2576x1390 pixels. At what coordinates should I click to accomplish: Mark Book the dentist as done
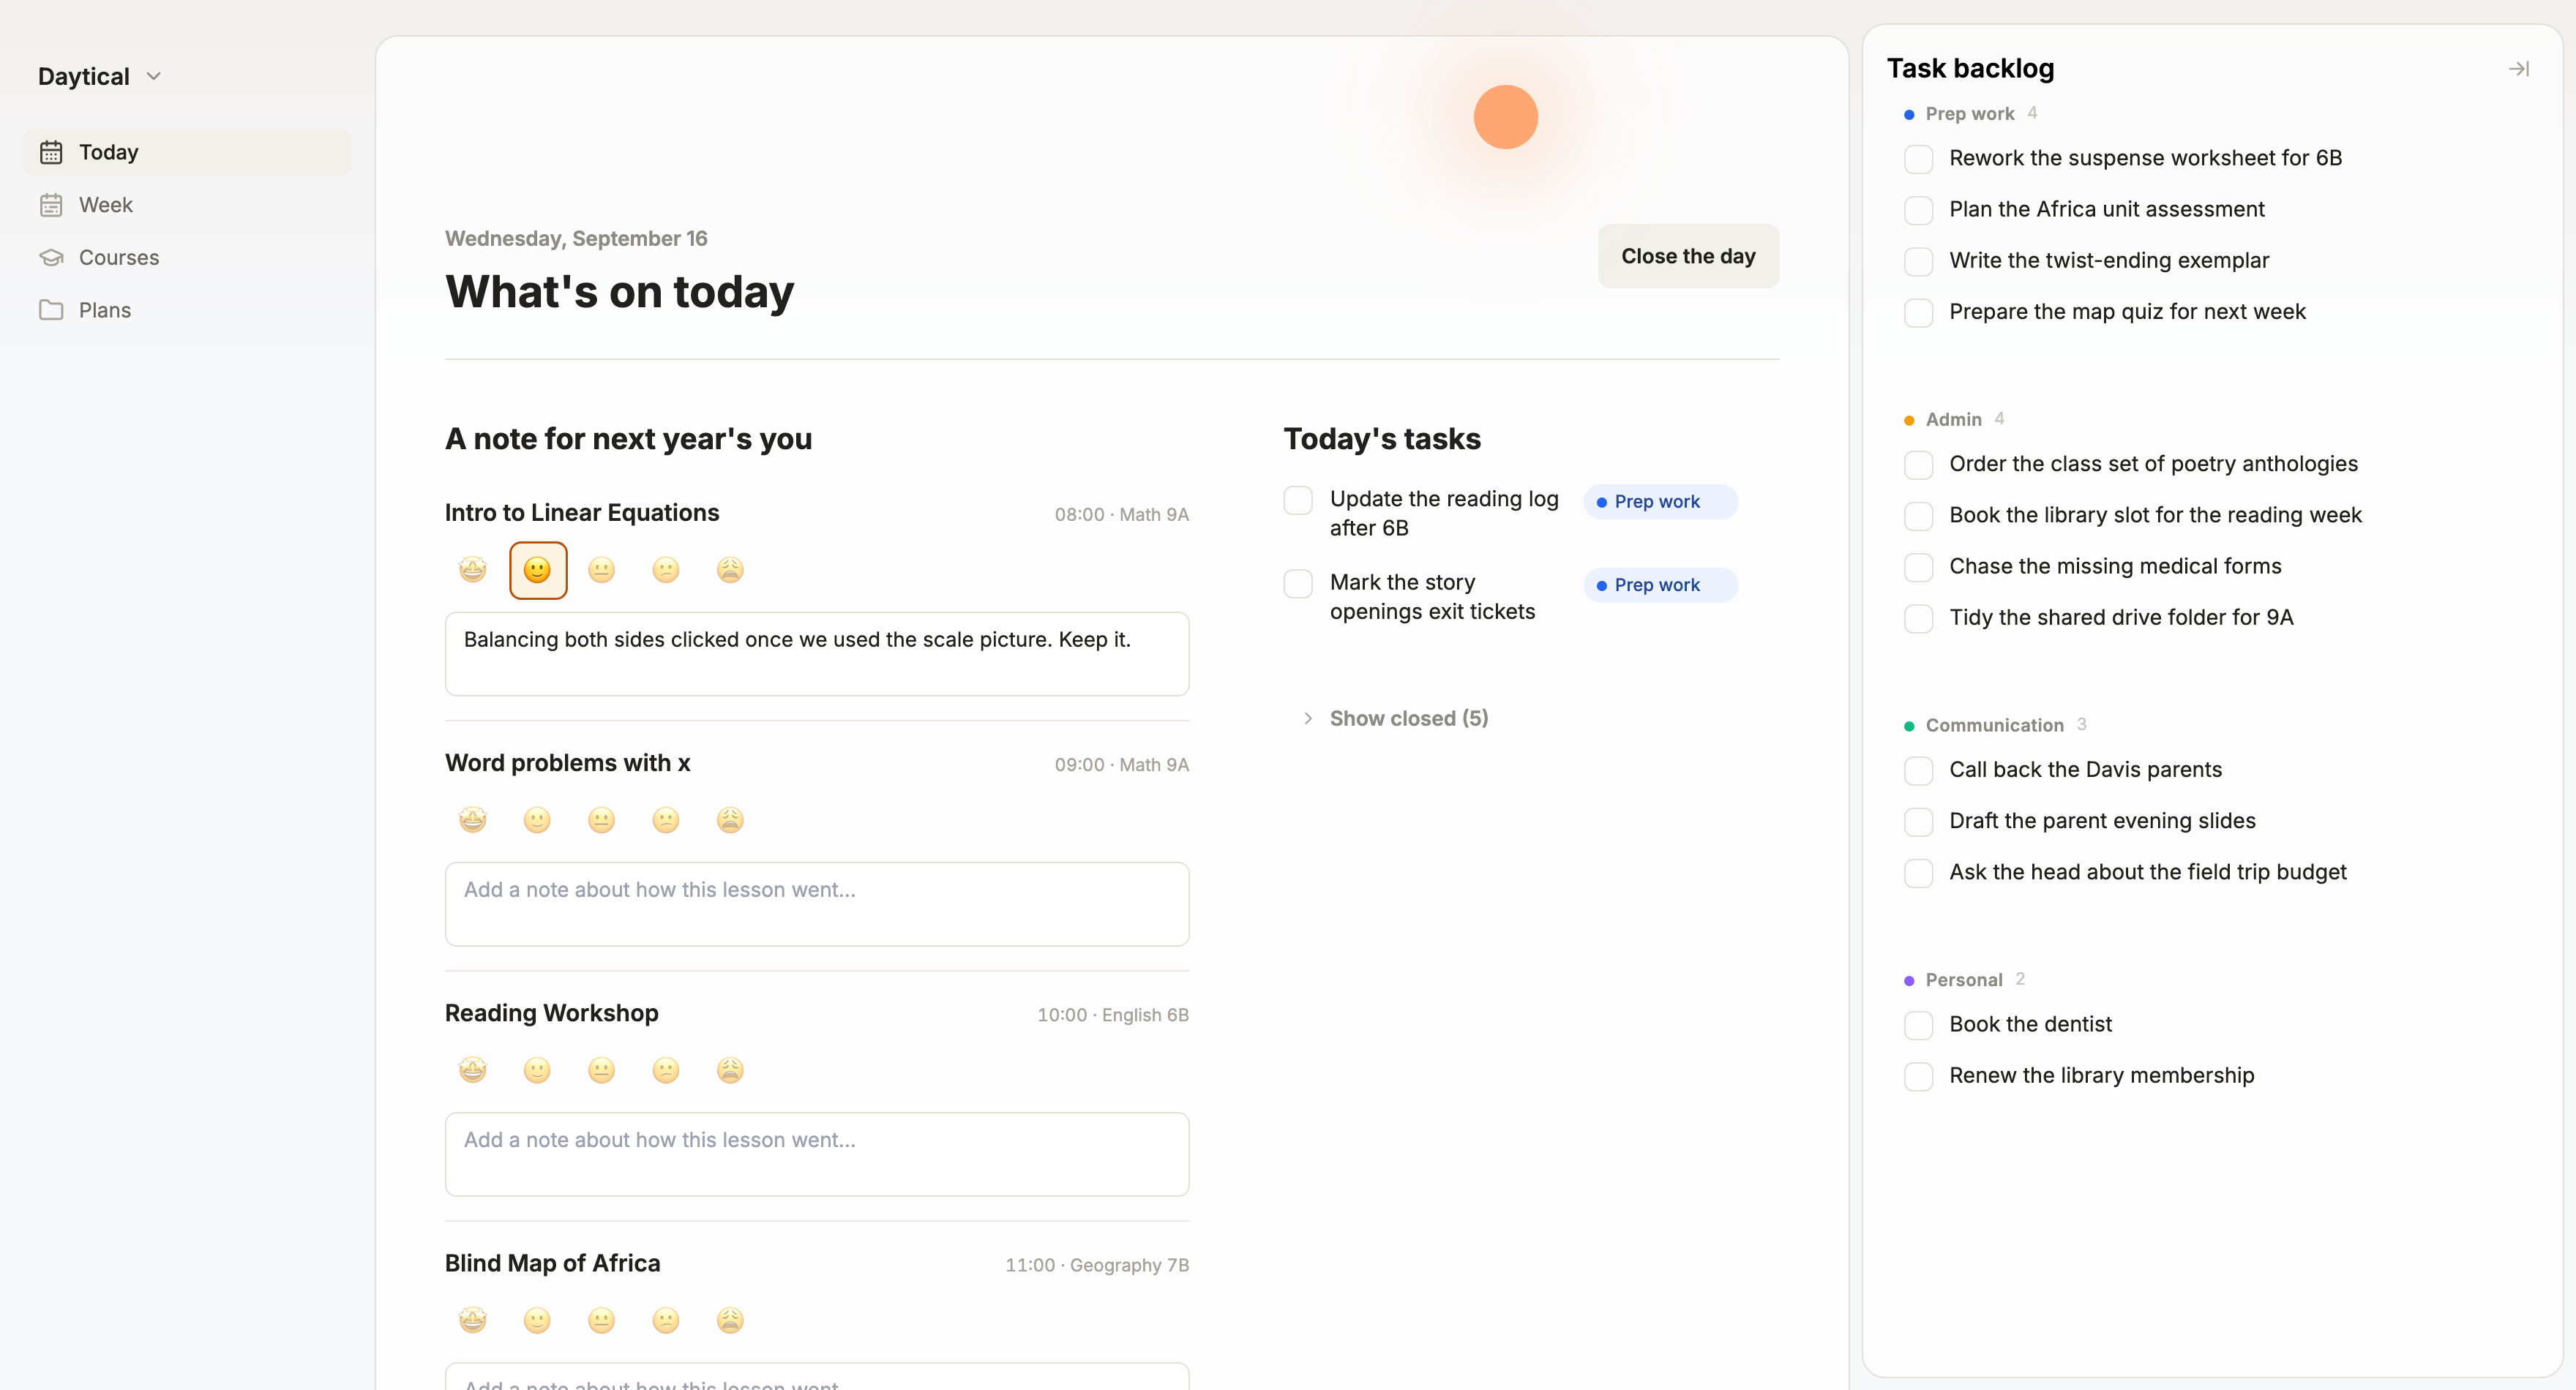pyautogui.click(x=1918, y=1025)
